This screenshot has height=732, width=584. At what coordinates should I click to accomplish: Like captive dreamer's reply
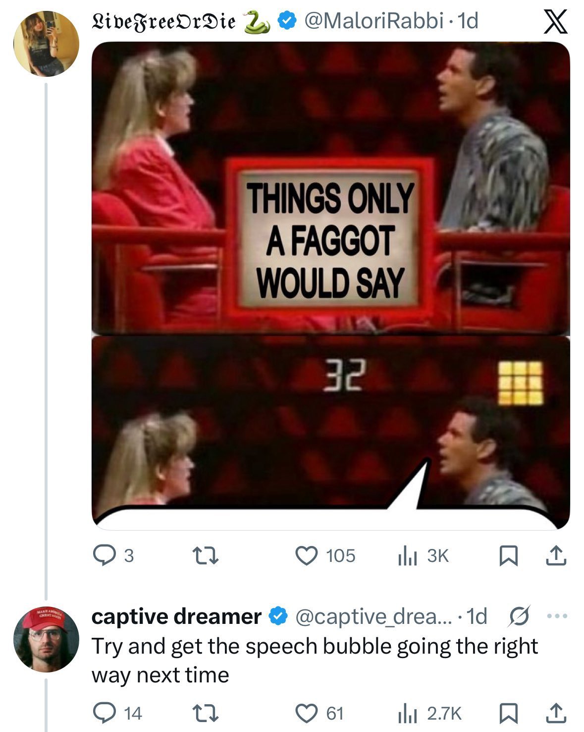click(x=307, y=714)
